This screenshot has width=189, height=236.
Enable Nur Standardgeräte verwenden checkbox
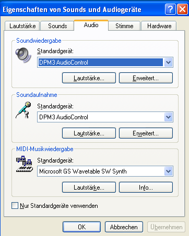tap(15, 206)
